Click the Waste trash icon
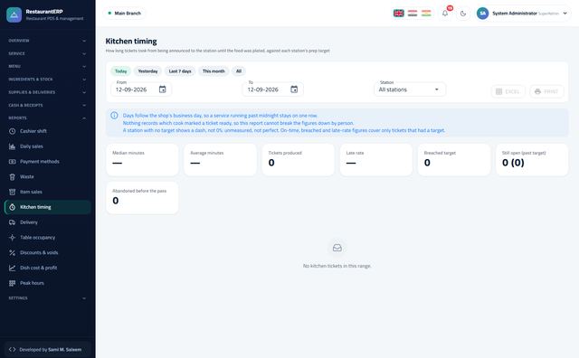Viewport: 579px width, 358px height. pos(12,177)
